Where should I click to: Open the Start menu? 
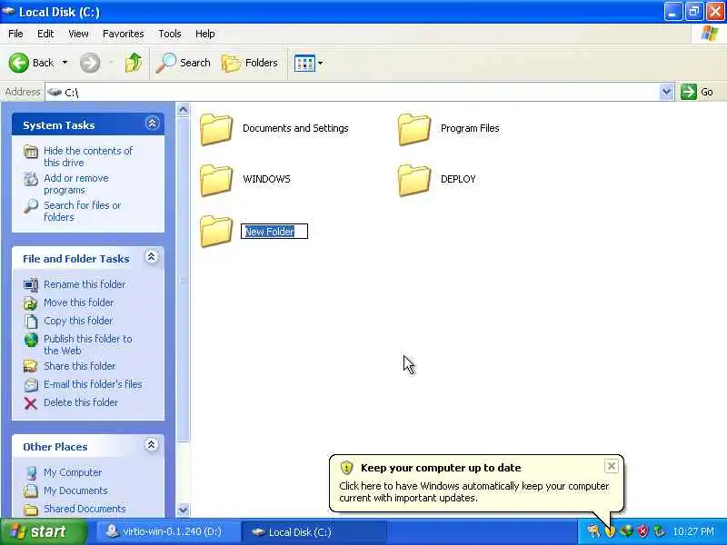(43, 531)
